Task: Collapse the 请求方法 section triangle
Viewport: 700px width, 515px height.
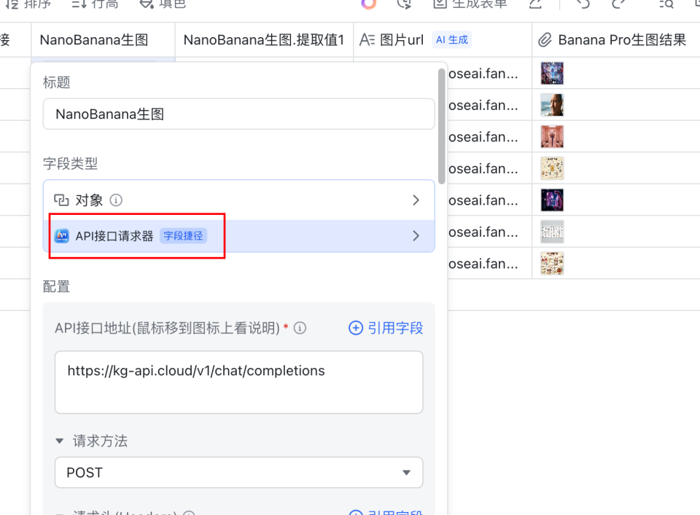Action: [60, 441]
